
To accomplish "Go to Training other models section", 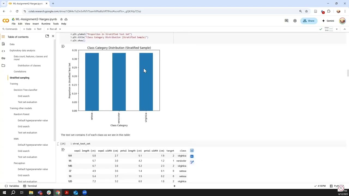I will (21, 108).
